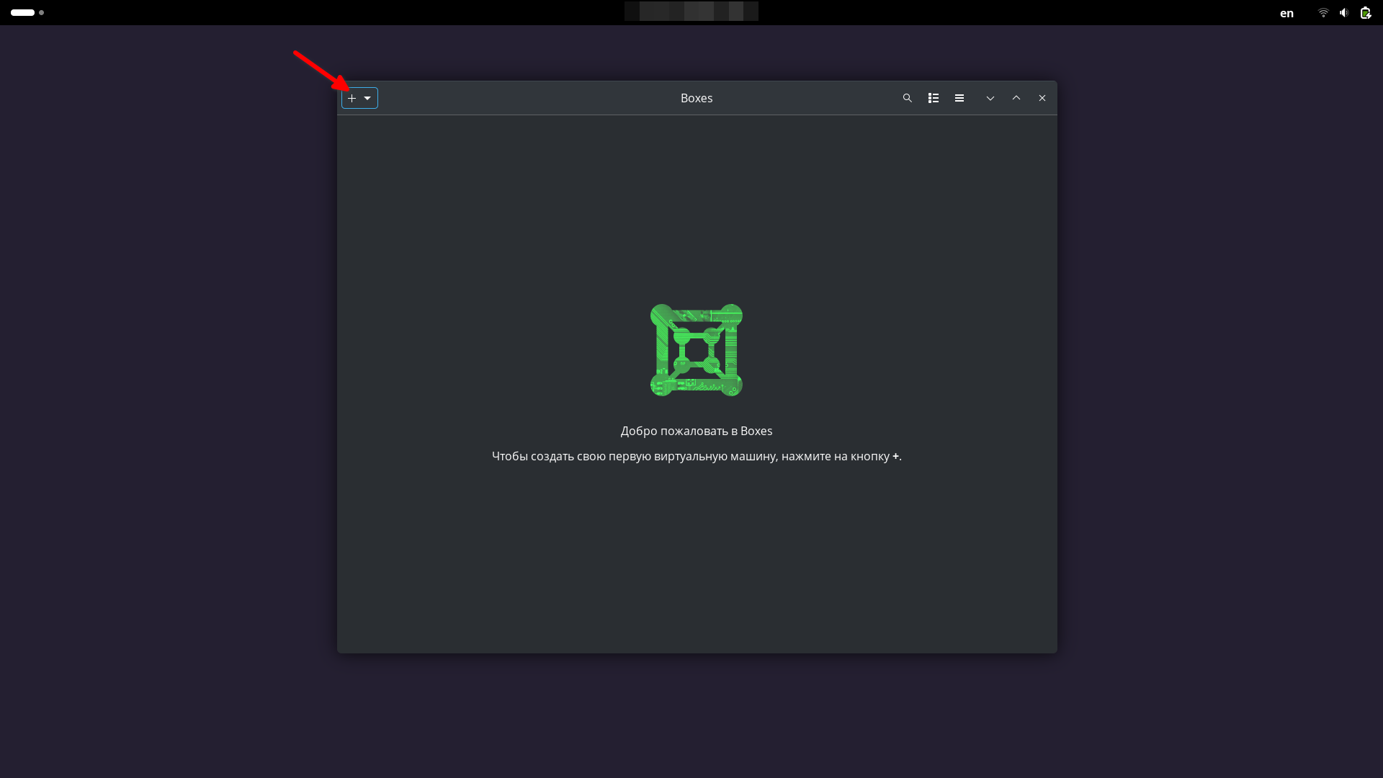This screenshot has height=778, width=1383.
Task: Open search in Boxes header
Action: coord(908,98)
